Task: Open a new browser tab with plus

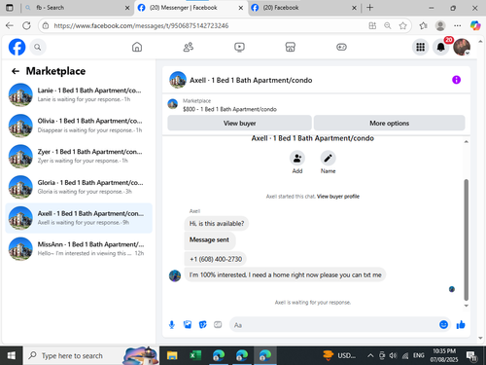Action: [x=369, y=8]
